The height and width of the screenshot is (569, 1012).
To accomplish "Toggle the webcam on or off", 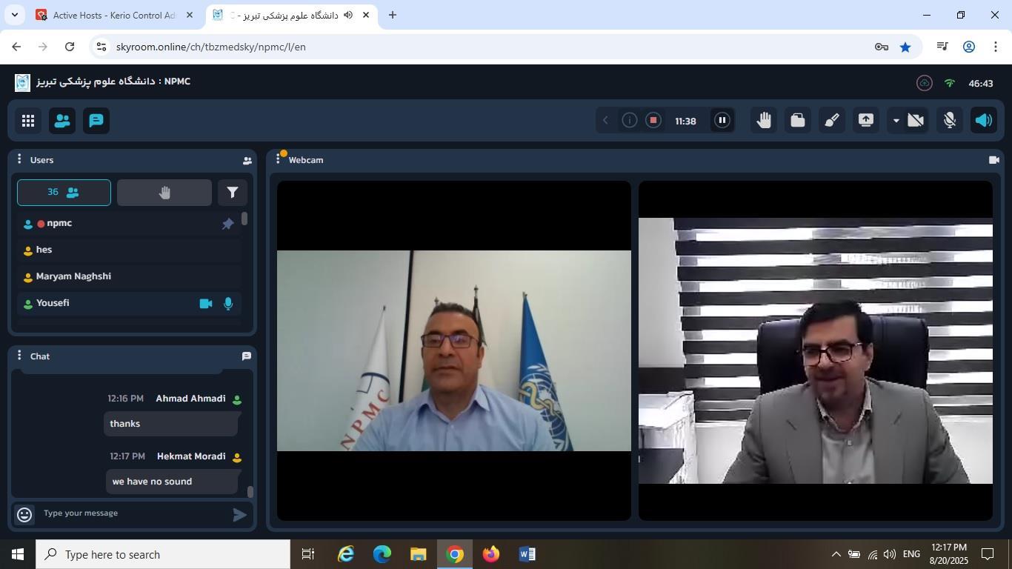I will click(916, 121).
